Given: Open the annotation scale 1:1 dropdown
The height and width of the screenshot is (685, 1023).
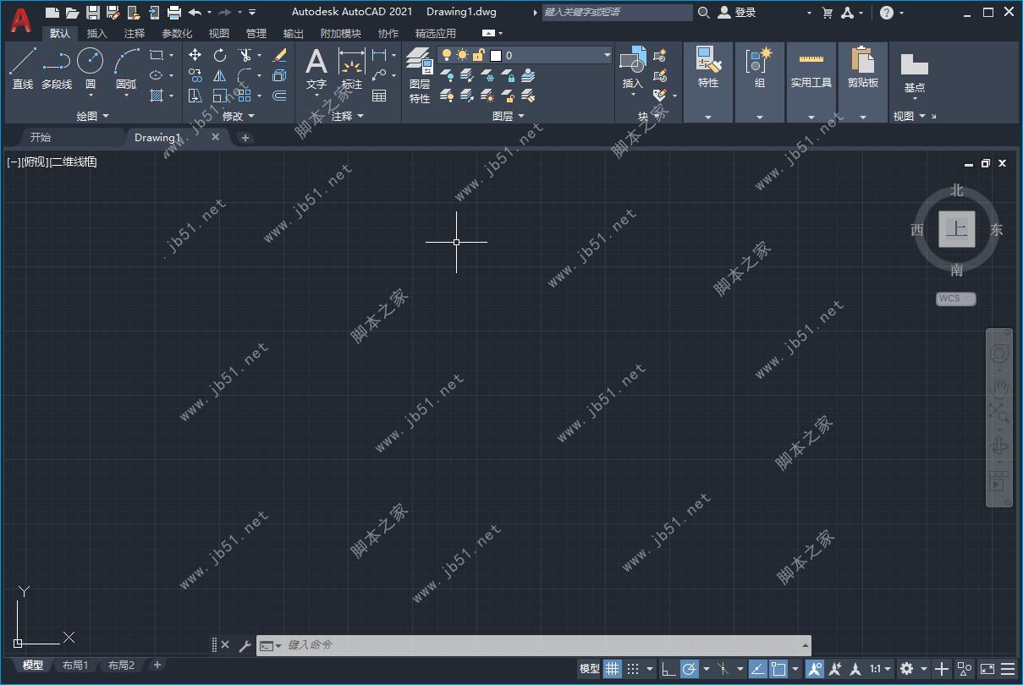Looking at the screenshot, I should (x=878, y=668).
